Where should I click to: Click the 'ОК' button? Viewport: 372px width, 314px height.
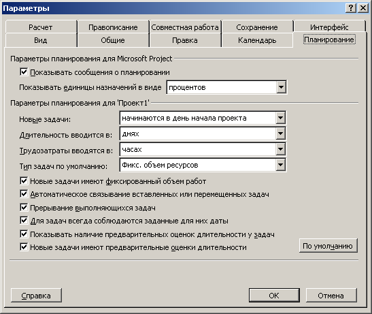(274, 296)
